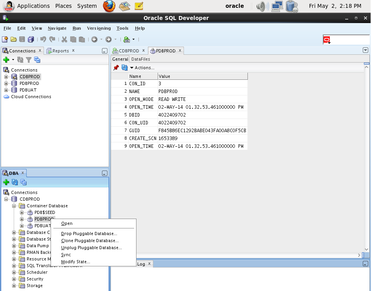371x291 pixels.
Task: Open the Versioning menu
Action: click(98, 28)
